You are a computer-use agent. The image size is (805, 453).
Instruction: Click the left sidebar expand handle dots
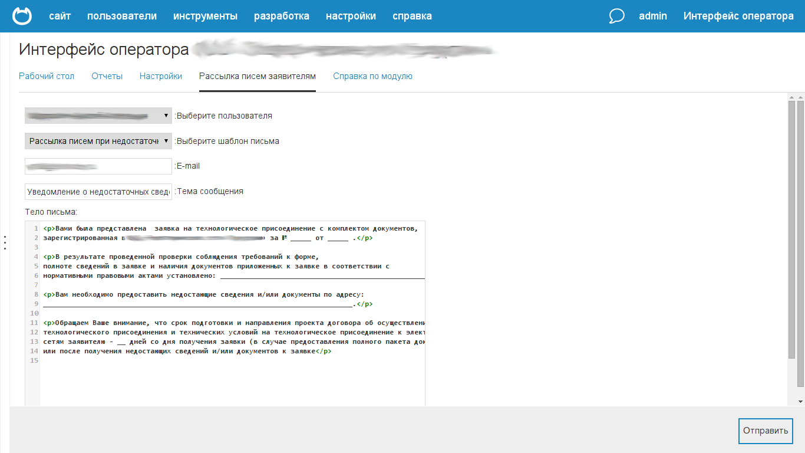point(5,242)
